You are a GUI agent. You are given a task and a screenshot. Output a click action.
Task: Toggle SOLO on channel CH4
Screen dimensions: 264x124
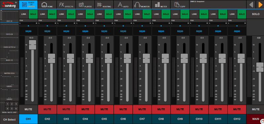click(x=90, y=14)
